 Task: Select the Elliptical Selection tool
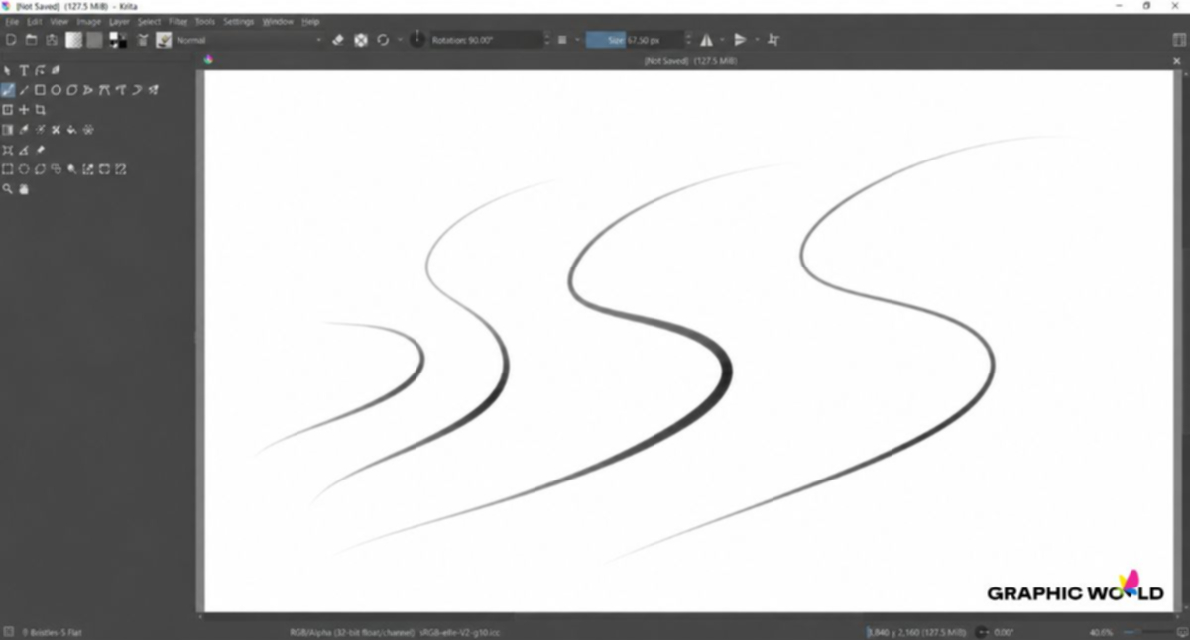tap(24, 169)
